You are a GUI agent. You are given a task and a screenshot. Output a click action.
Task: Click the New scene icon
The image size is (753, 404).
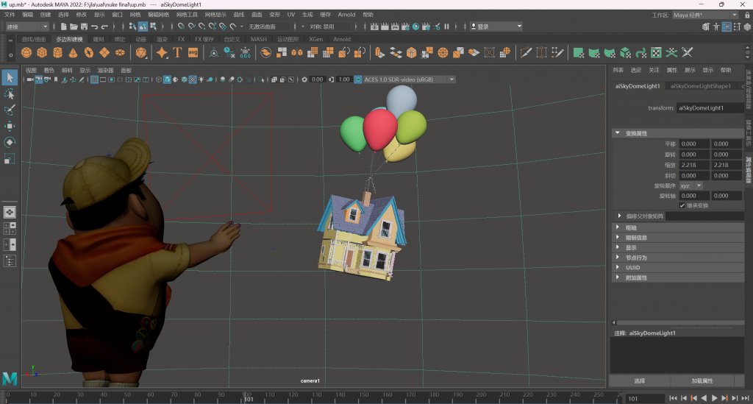tap(63, 26)
